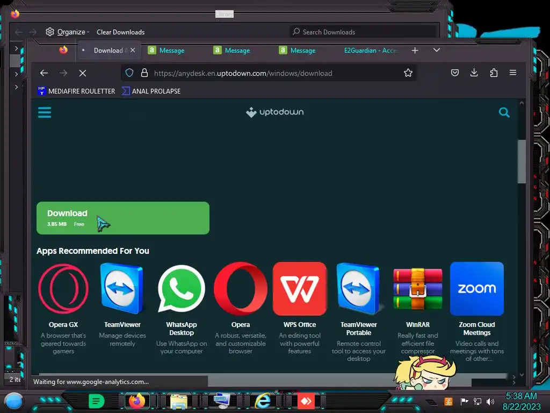Expand the second Library sidebar tree arrow
This screenshot has height=413, width=550.
coord(16,74)
